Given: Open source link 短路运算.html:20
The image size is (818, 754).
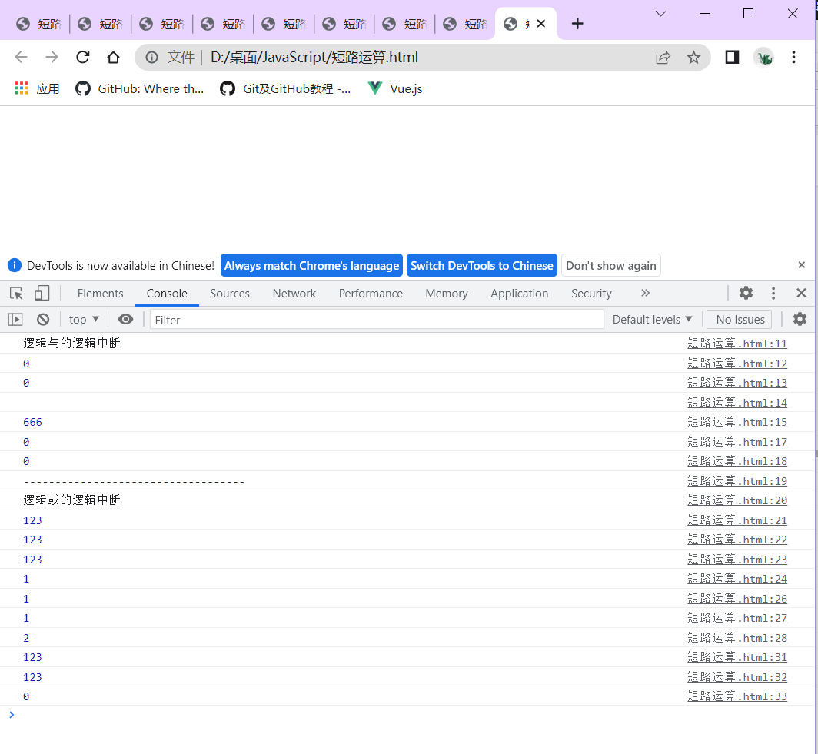Looking at the screenshot, I should pos(737,500).
